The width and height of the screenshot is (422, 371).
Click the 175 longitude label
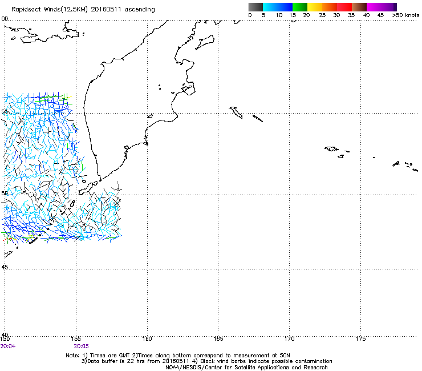[360, 338]
